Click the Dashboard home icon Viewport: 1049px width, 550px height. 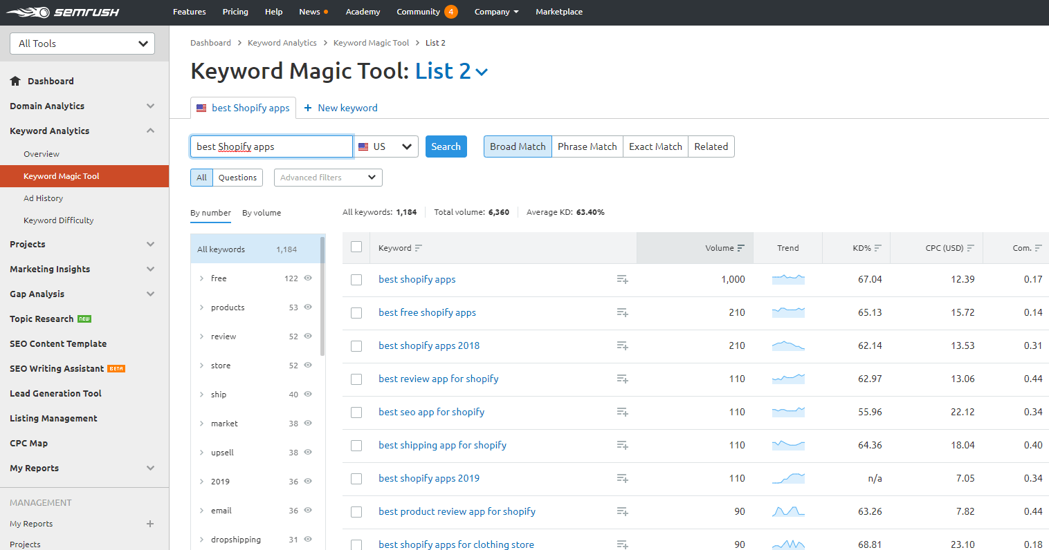point(15,81)
